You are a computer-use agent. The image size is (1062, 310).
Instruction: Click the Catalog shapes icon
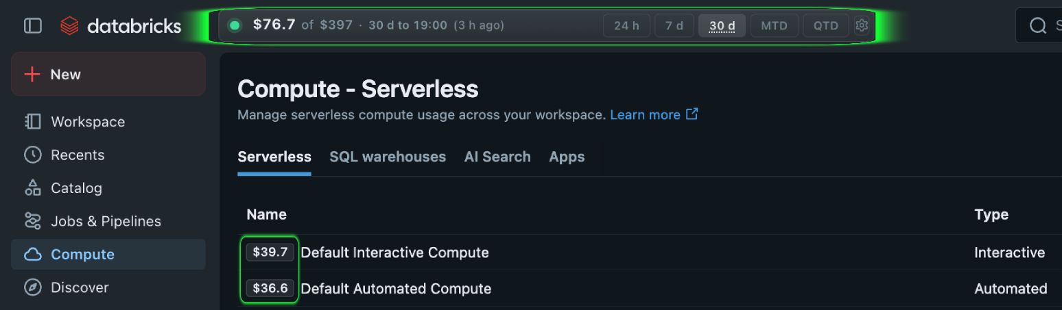pos(33,188)
